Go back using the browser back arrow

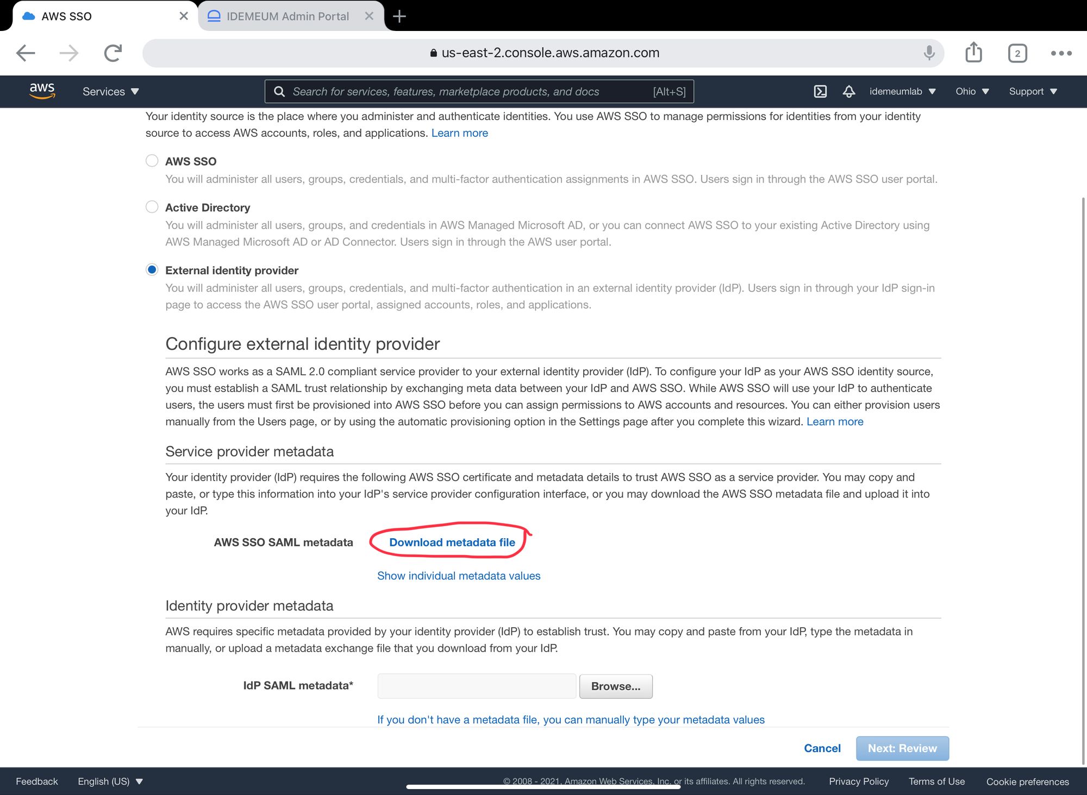pyautogui.click(x=26, y=53)
